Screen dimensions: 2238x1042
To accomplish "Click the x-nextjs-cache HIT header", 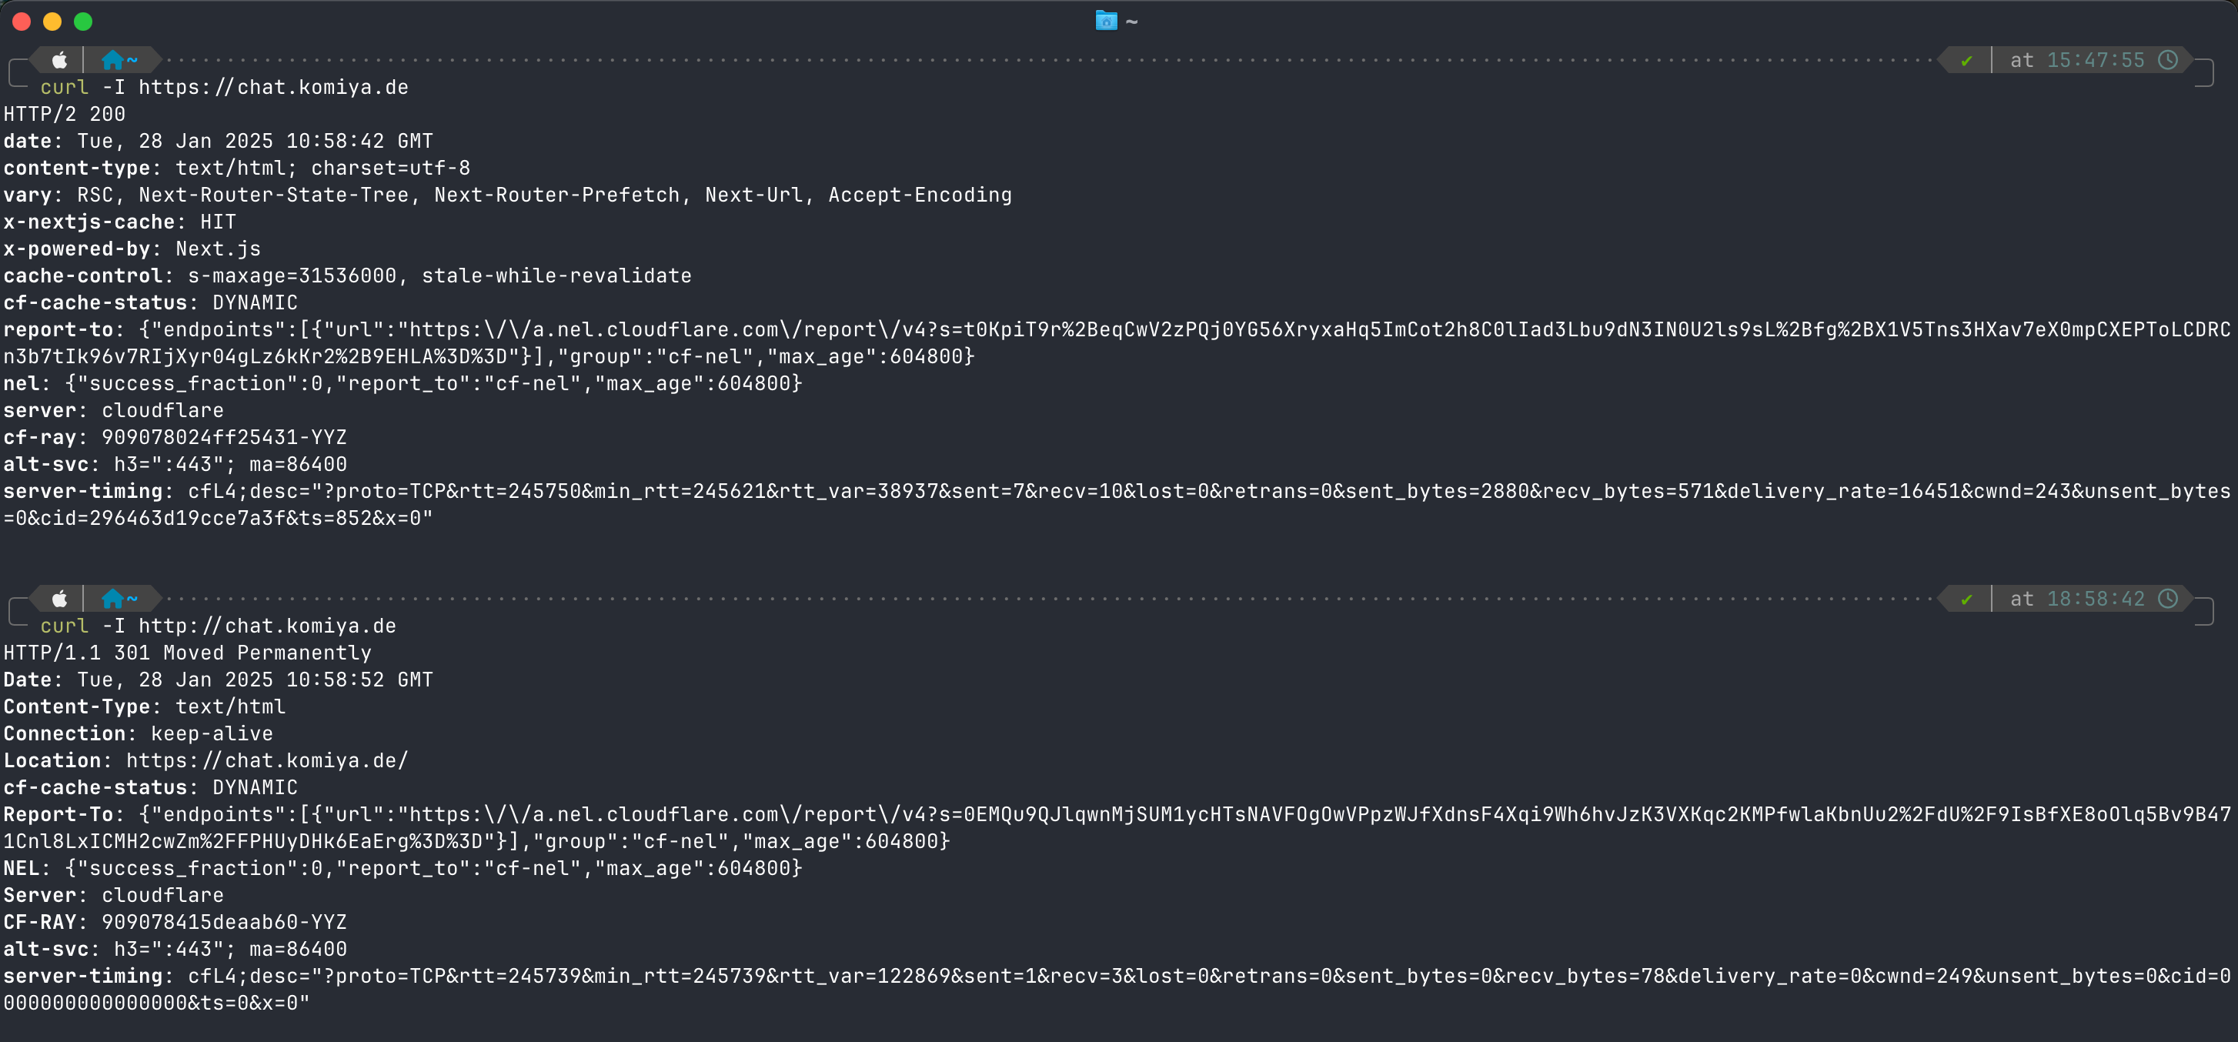I will (120, 222).
